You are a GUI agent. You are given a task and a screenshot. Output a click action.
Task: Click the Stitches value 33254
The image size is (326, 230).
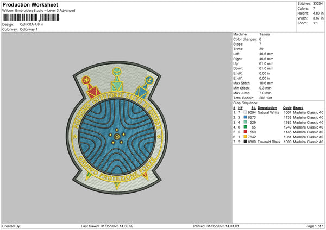pyautogui.click(x=318, y=4)
